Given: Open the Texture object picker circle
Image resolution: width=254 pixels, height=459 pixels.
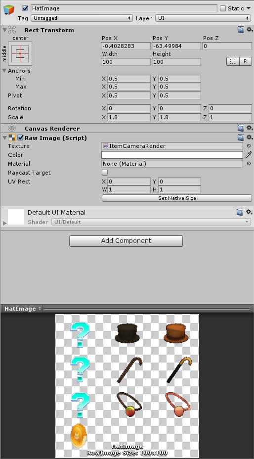Looking at the screenshot, I should pyautogui.click(x=249, y=146).
